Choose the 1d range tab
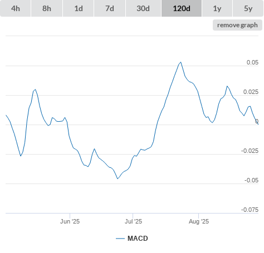The image size is (264, 253). click(x=79, y=8)
